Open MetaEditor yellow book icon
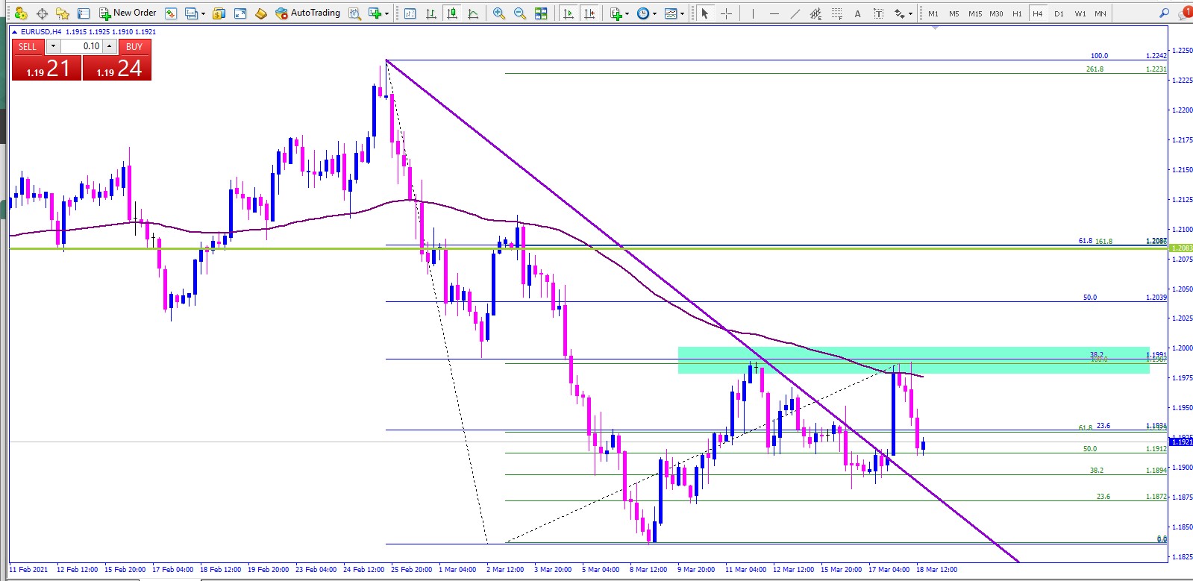 click(x=261, y=13)
